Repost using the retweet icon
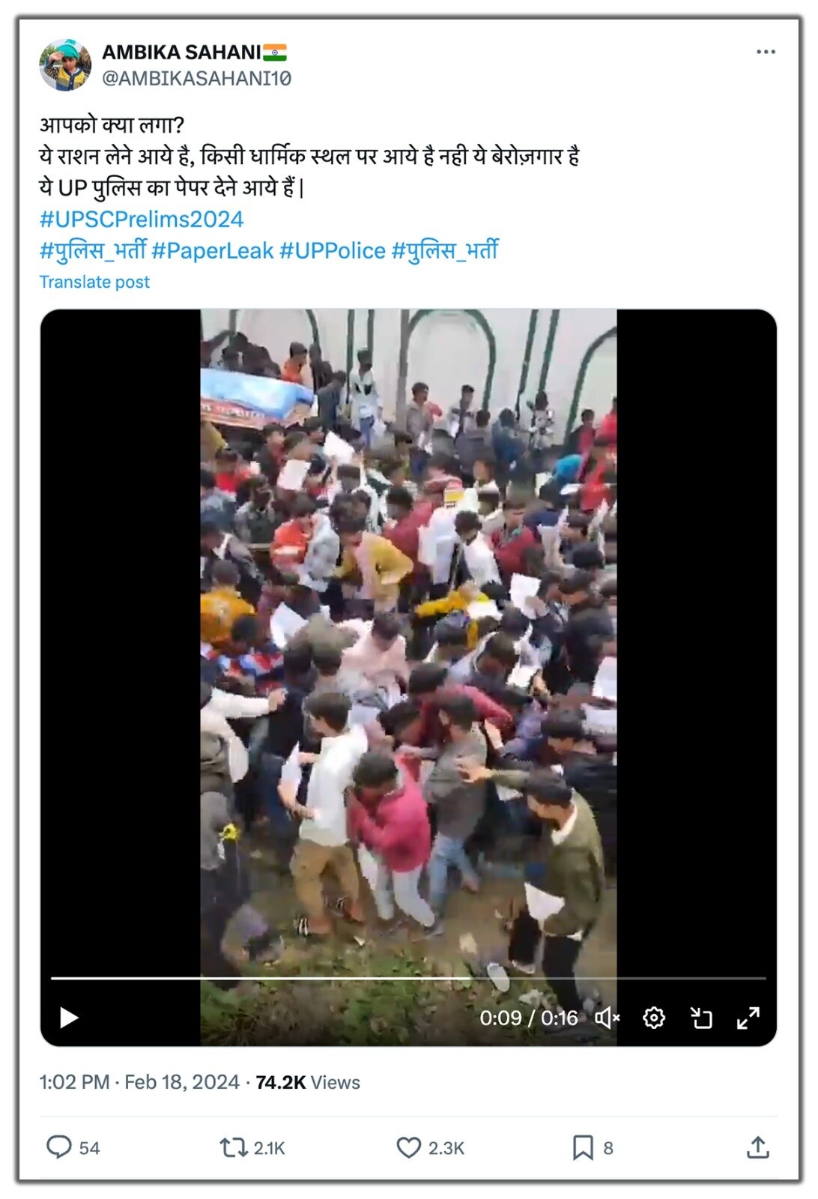 click(x=233, y=1147)
